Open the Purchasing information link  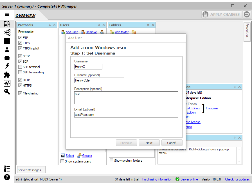[x=157, y=179]
